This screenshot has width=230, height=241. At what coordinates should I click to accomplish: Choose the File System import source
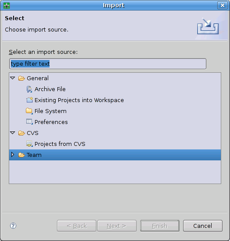50,111
